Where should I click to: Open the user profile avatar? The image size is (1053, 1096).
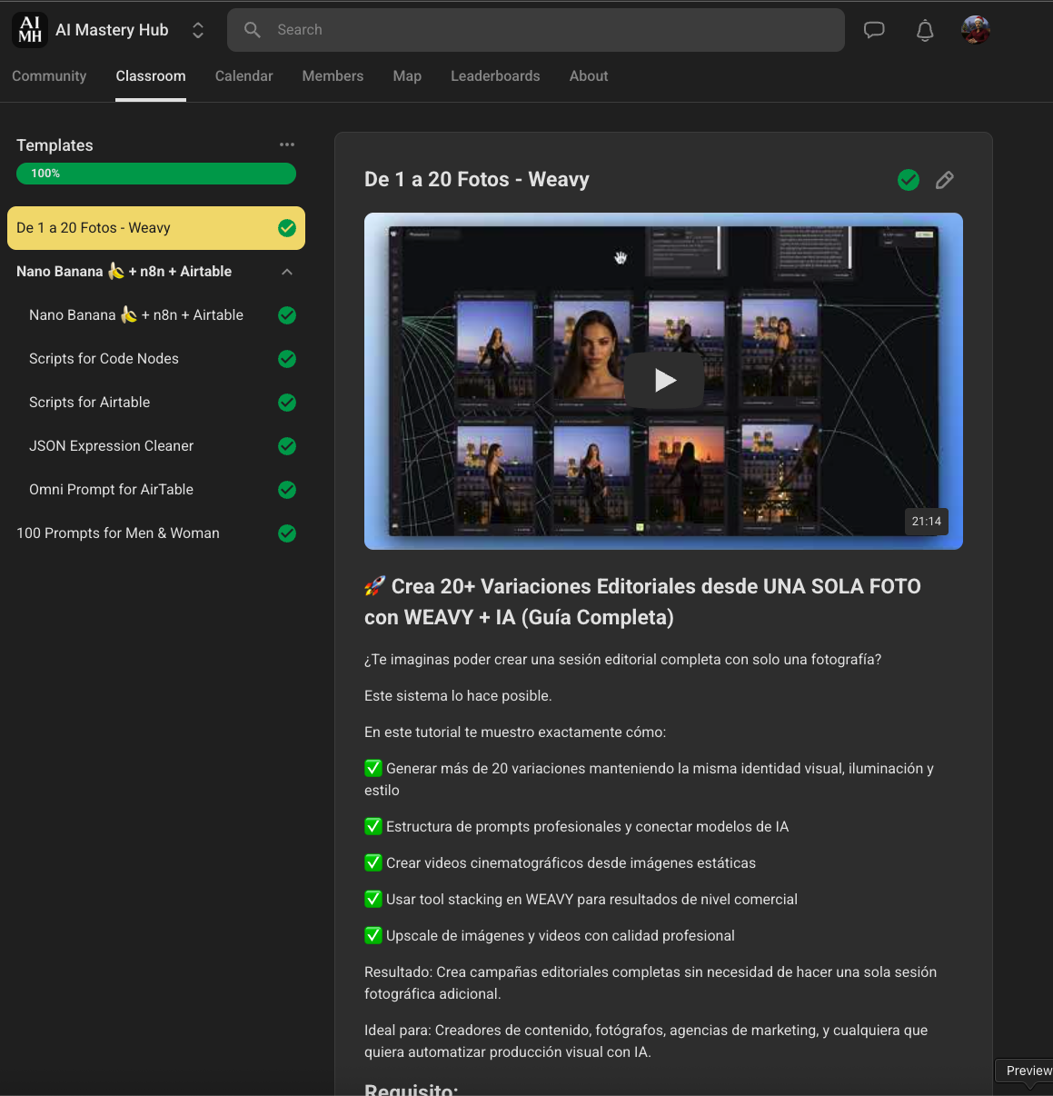[976, 30]
